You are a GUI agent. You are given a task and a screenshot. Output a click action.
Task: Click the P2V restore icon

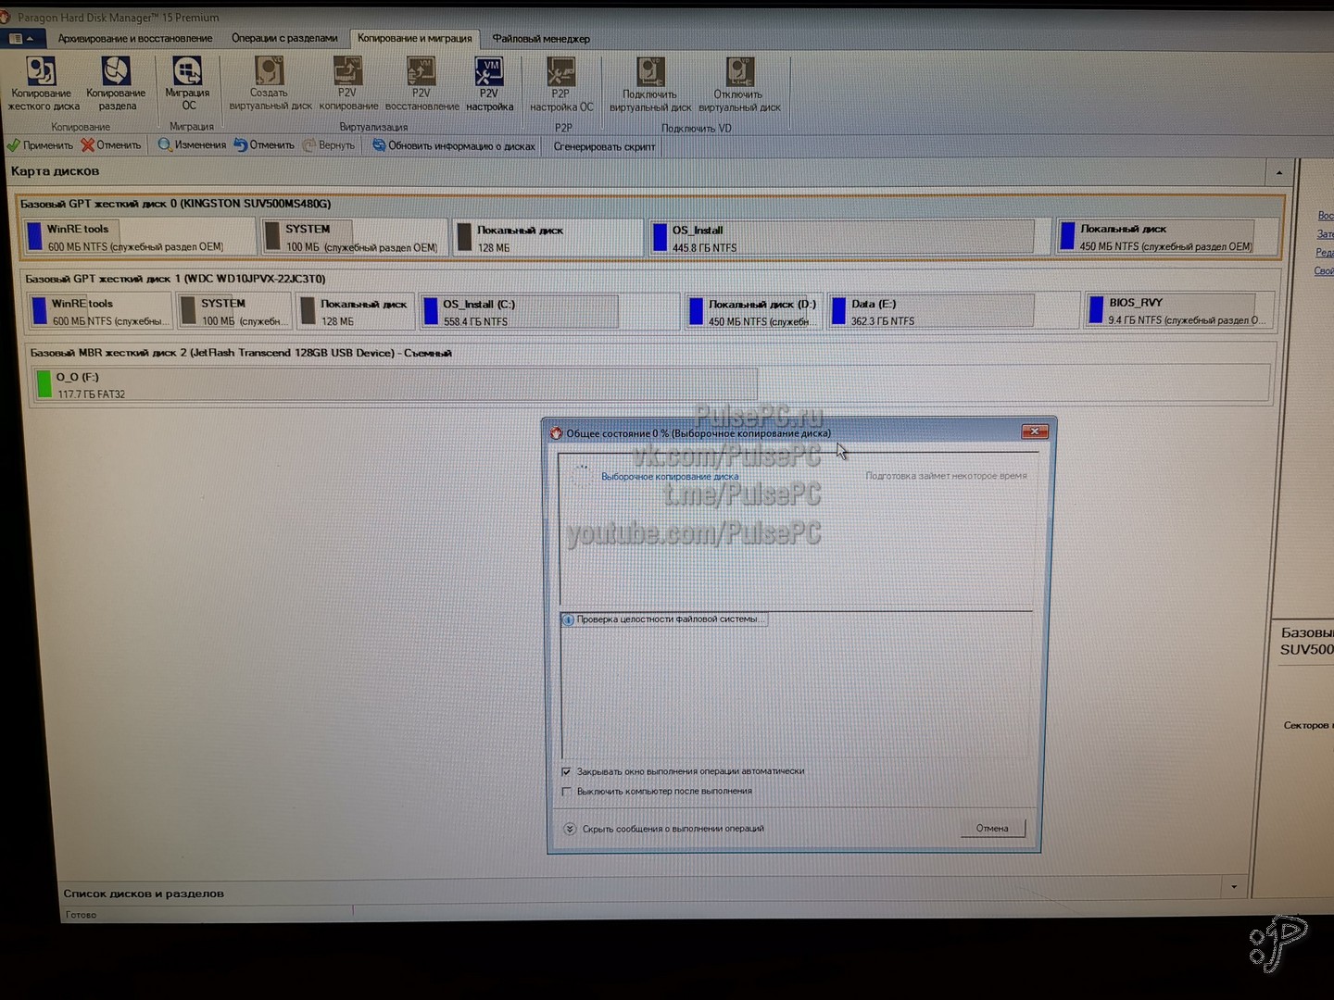pyautogui.click(x=421, y=72)
